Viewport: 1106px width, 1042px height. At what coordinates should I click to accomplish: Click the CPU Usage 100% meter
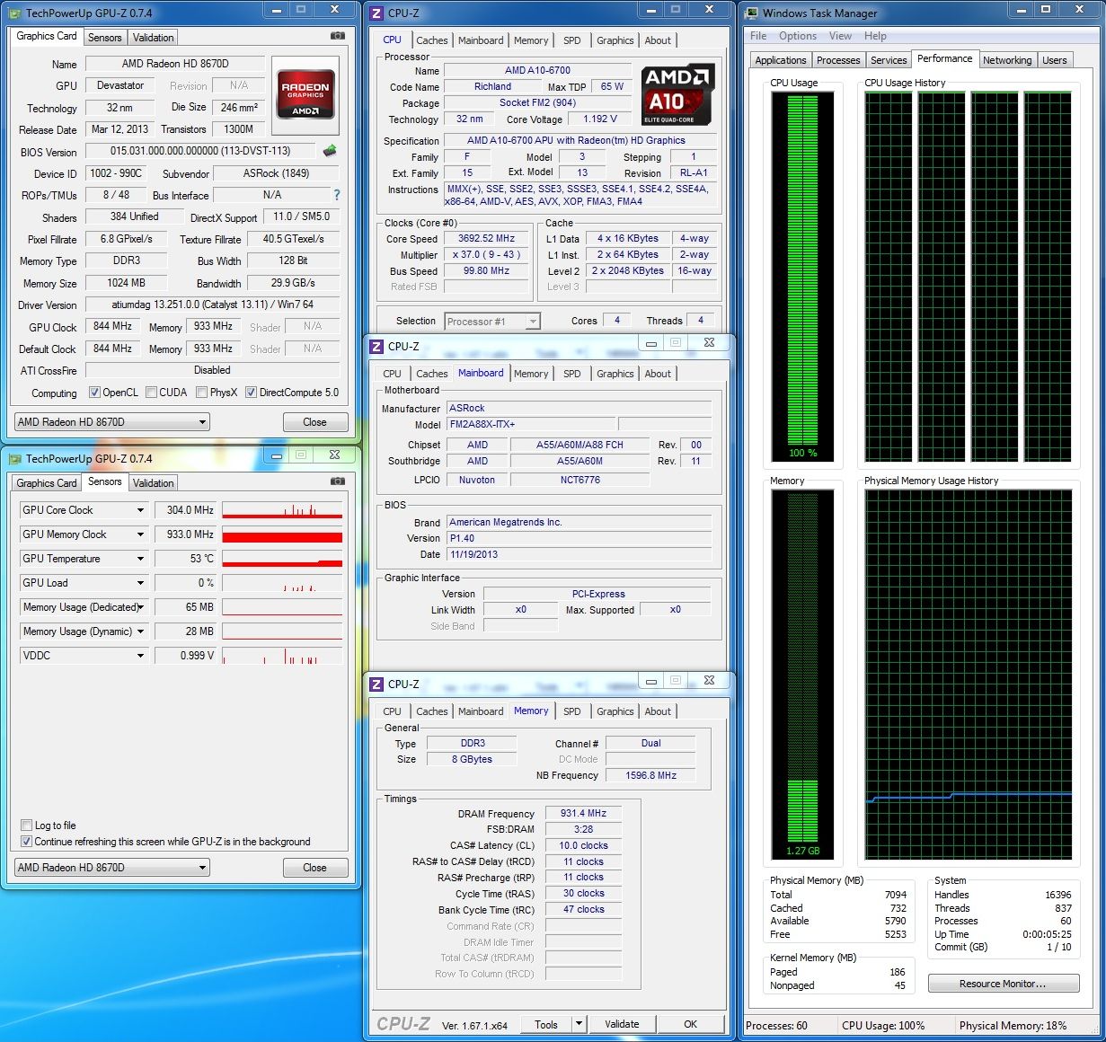pos(802,274)
